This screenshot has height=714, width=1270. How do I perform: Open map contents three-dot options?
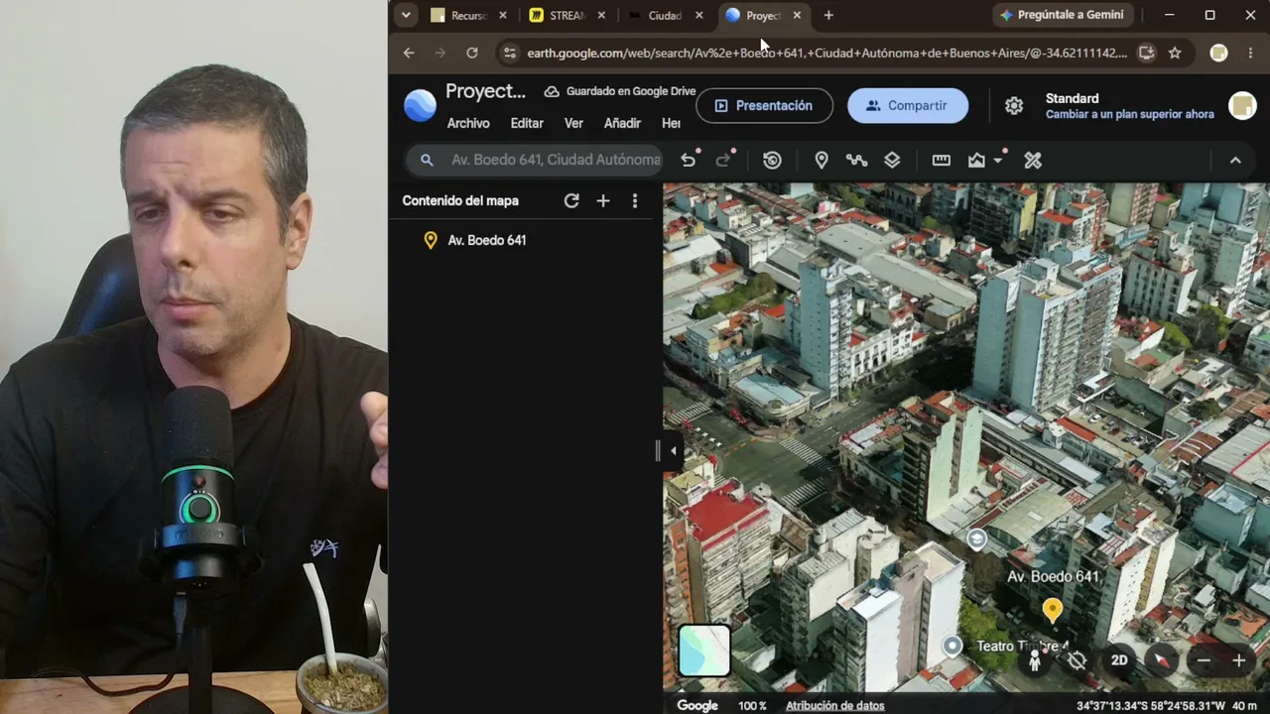coord(635,200)
